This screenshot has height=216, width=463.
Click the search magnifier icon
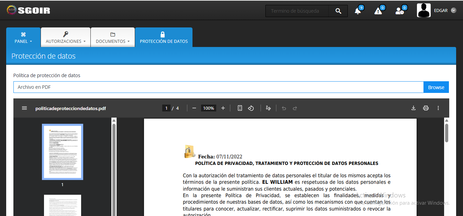[338, 11]
